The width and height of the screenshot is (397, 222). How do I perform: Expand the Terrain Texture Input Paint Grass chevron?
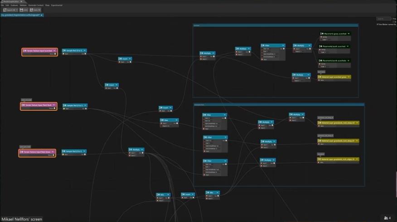pos(53,152)
